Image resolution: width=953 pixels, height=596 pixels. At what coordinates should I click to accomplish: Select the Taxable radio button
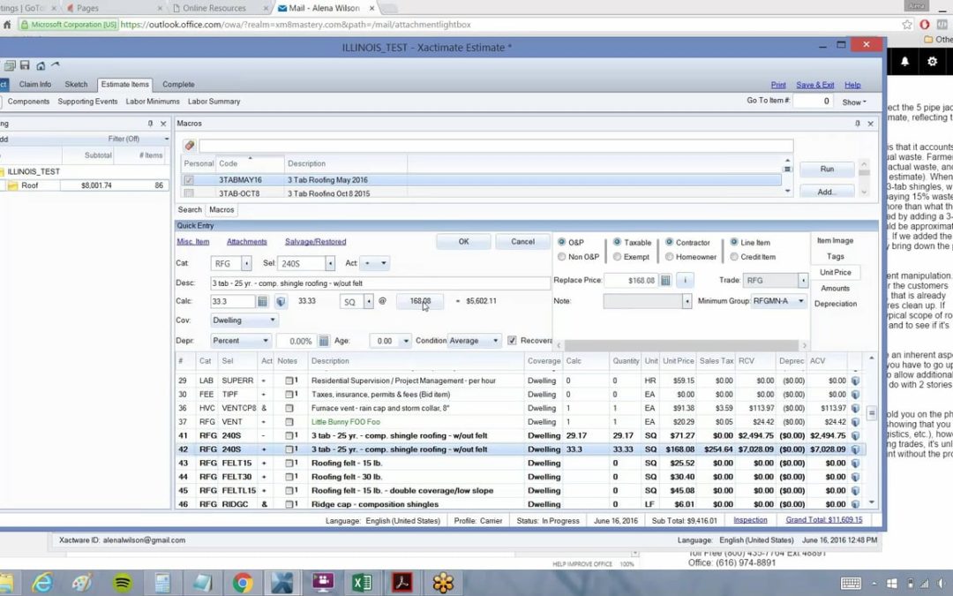[x=617, y=242]
